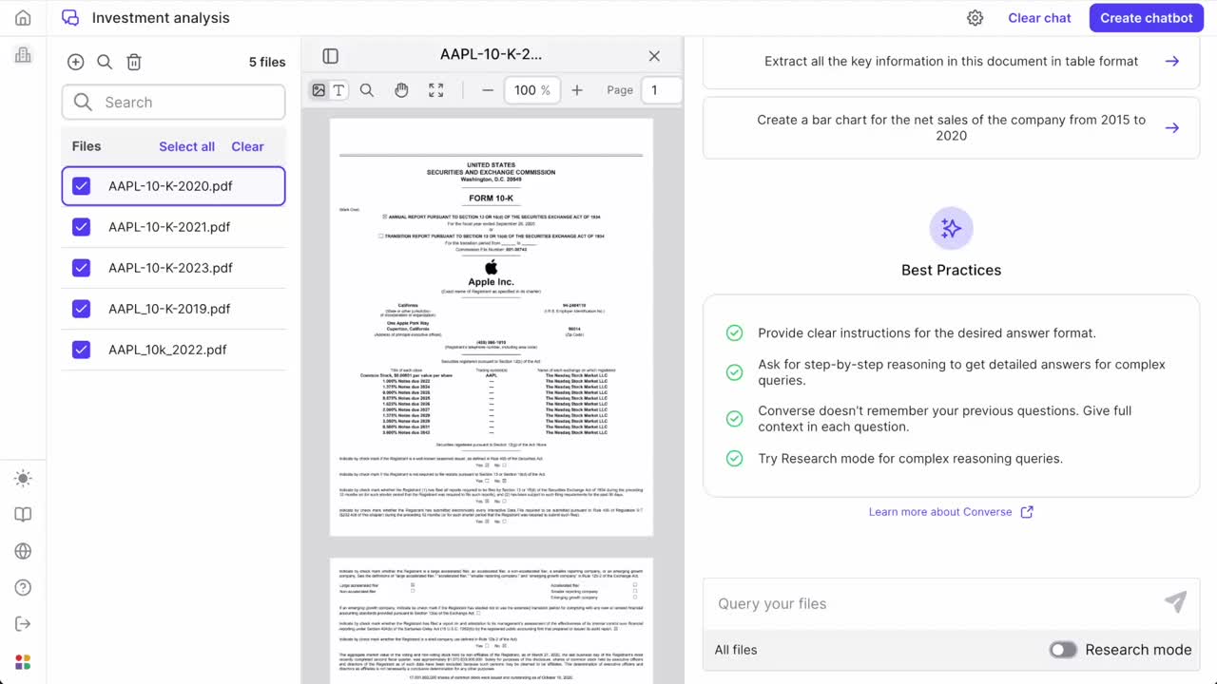Close the AAPL-10-K-2020 document viewer

pos(654,56)
